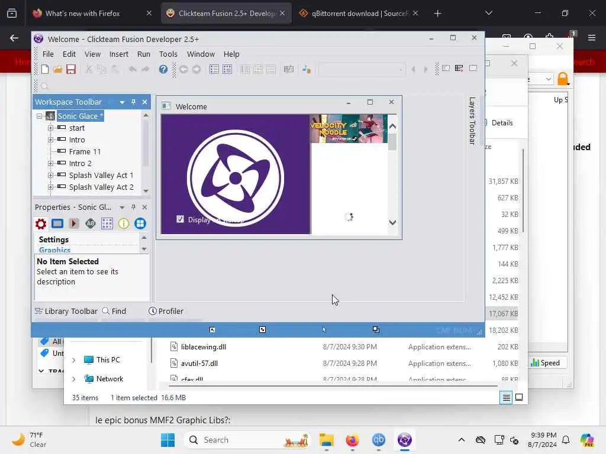Open the Storyboard Editor toolbar icon

[214, 70]
